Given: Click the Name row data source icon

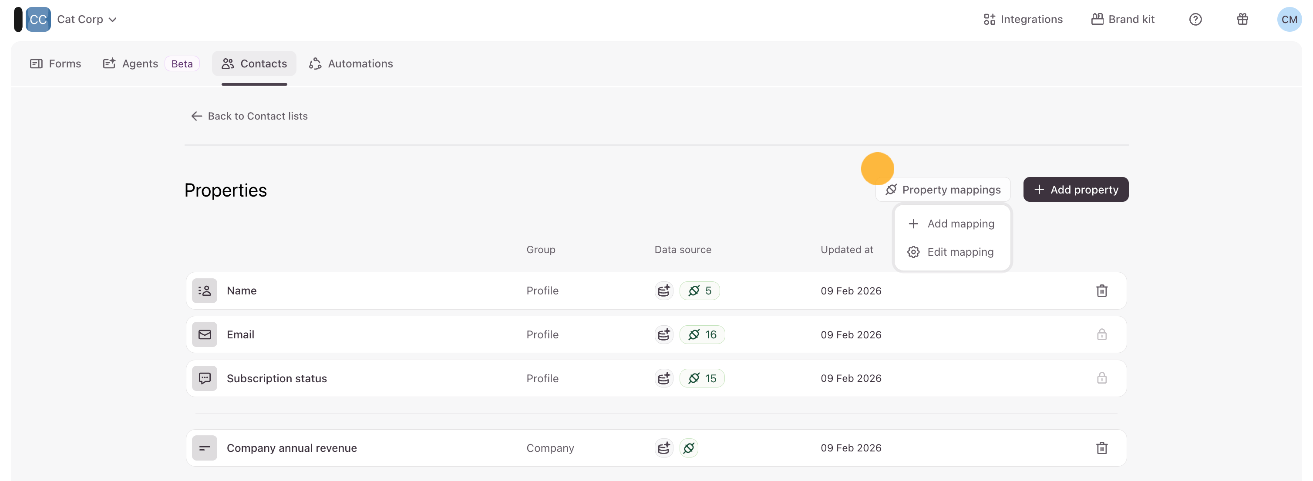Looking at the screenshot, I should 663,291.
